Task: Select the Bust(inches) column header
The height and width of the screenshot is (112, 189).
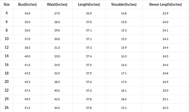Action: point(27,4)
